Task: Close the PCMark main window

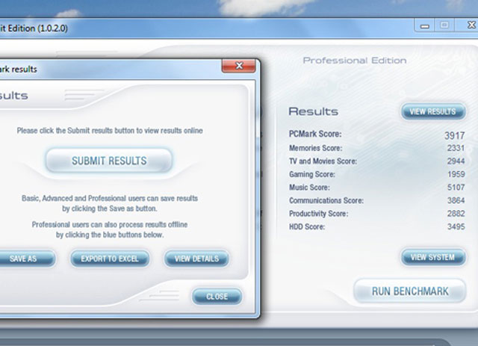Action: pyautogui.click(x=471, y=25)
